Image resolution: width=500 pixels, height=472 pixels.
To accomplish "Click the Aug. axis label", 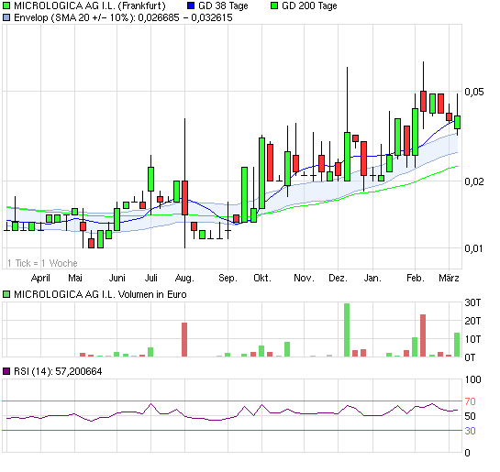I will pyautogui.click(x=184, y=278).
